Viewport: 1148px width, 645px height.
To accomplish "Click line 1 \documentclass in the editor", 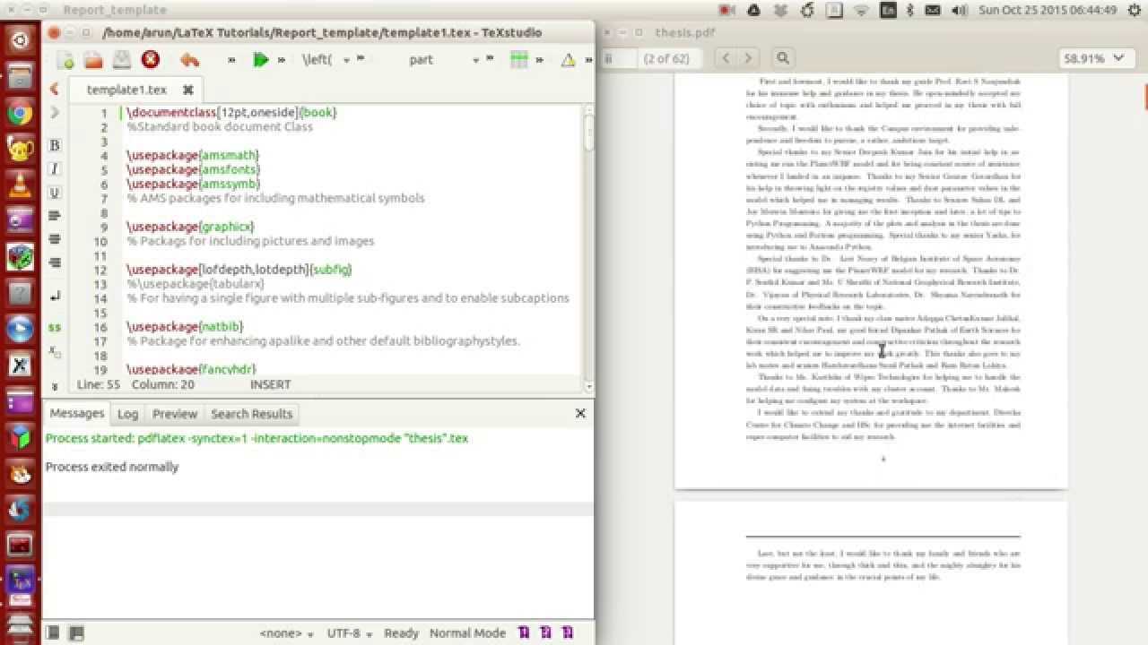I will [x=231, y=113].
